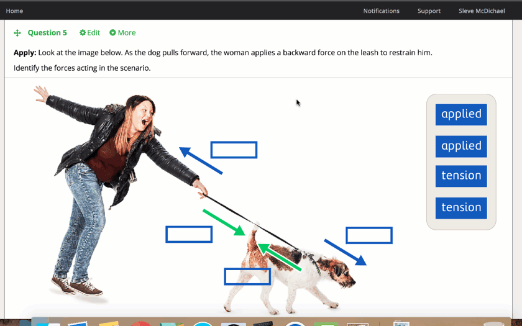The height and width of the screenshot is (326, 522).
Task: Click the move handle icon beside Question 5
Action: pyautogui.click(x=17, y=33)
